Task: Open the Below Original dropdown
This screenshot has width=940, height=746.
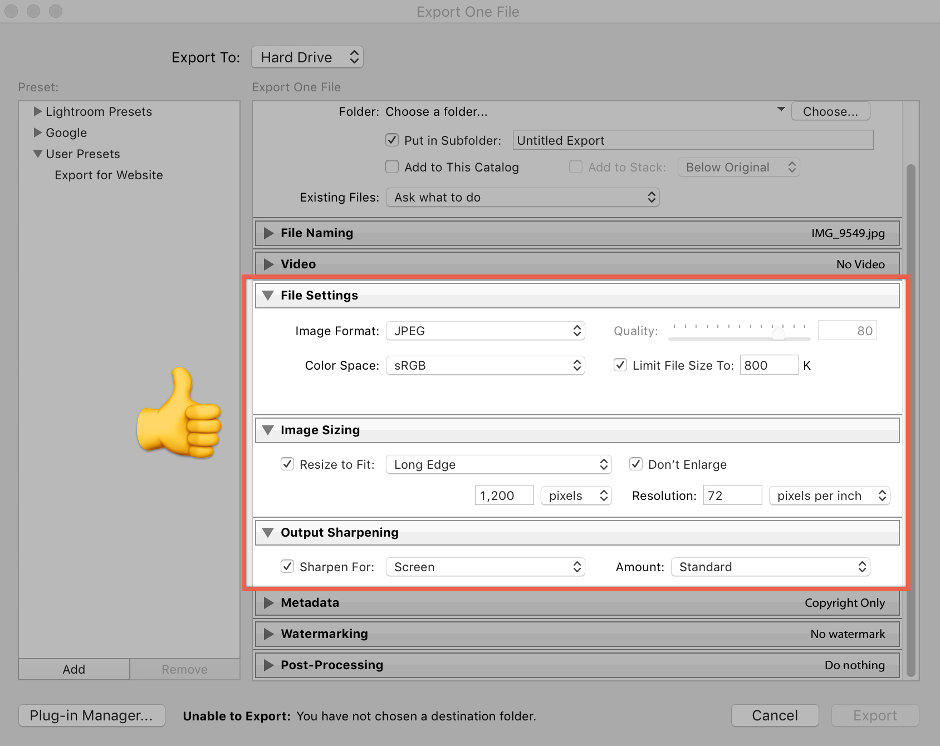Action: (x=738, y=167)
